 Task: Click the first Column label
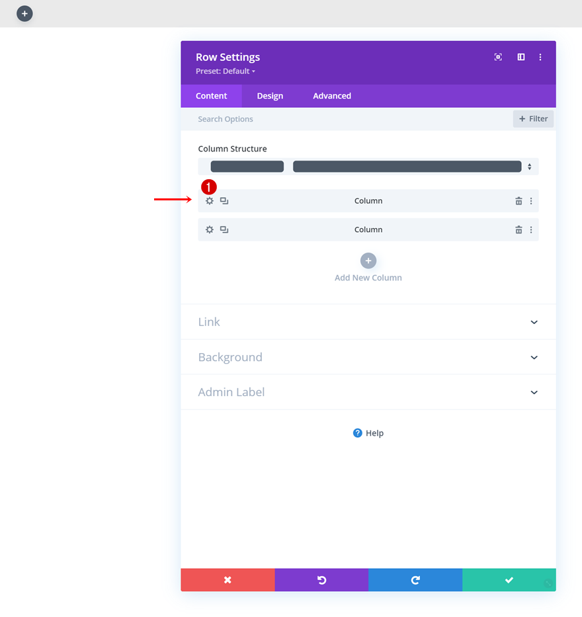[368, 200]
